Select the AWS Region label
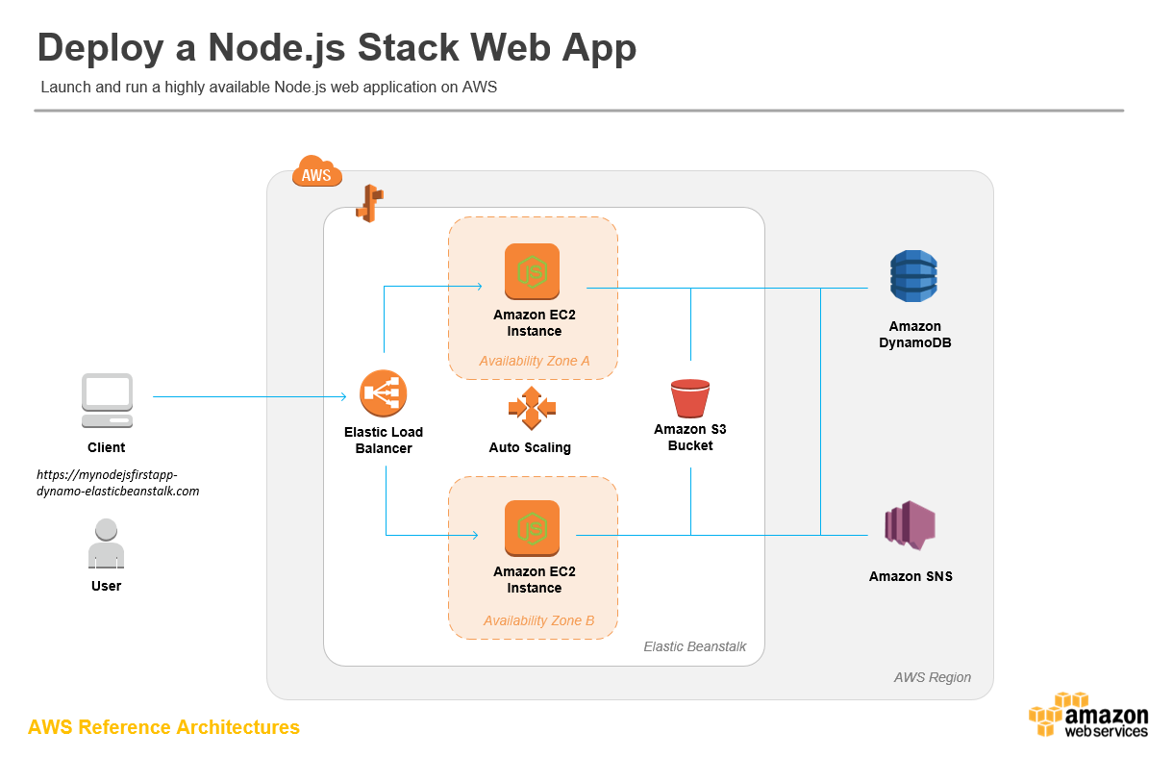Viewport: 1173px width, 758px height. [x=932, y=677]
